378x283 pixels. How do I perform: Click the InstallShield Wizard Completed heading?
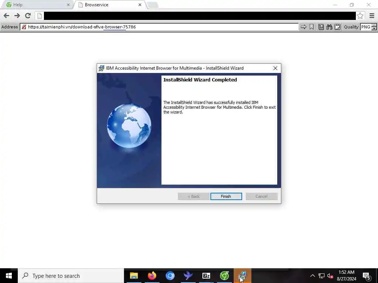pos(200,80)
